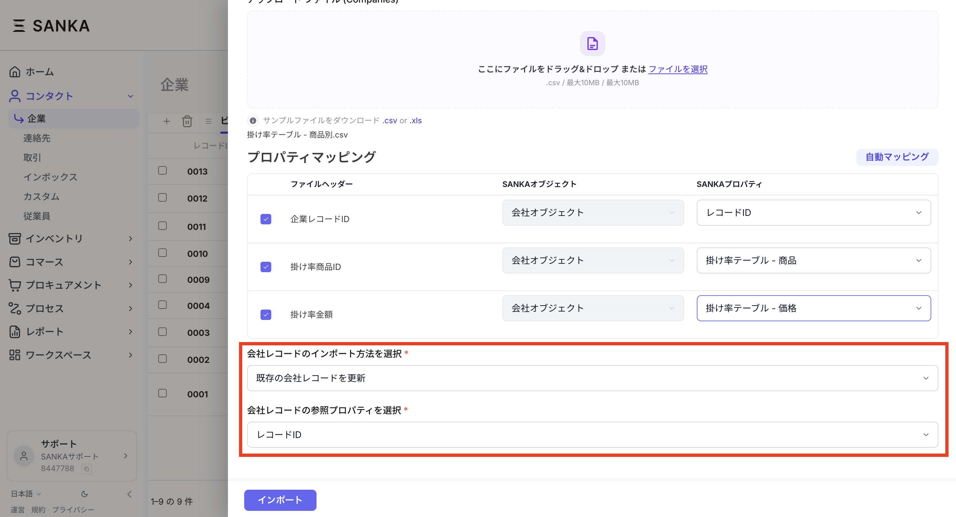Click the SANKA hamburger logo icon
956x517 pixels.
19,26
